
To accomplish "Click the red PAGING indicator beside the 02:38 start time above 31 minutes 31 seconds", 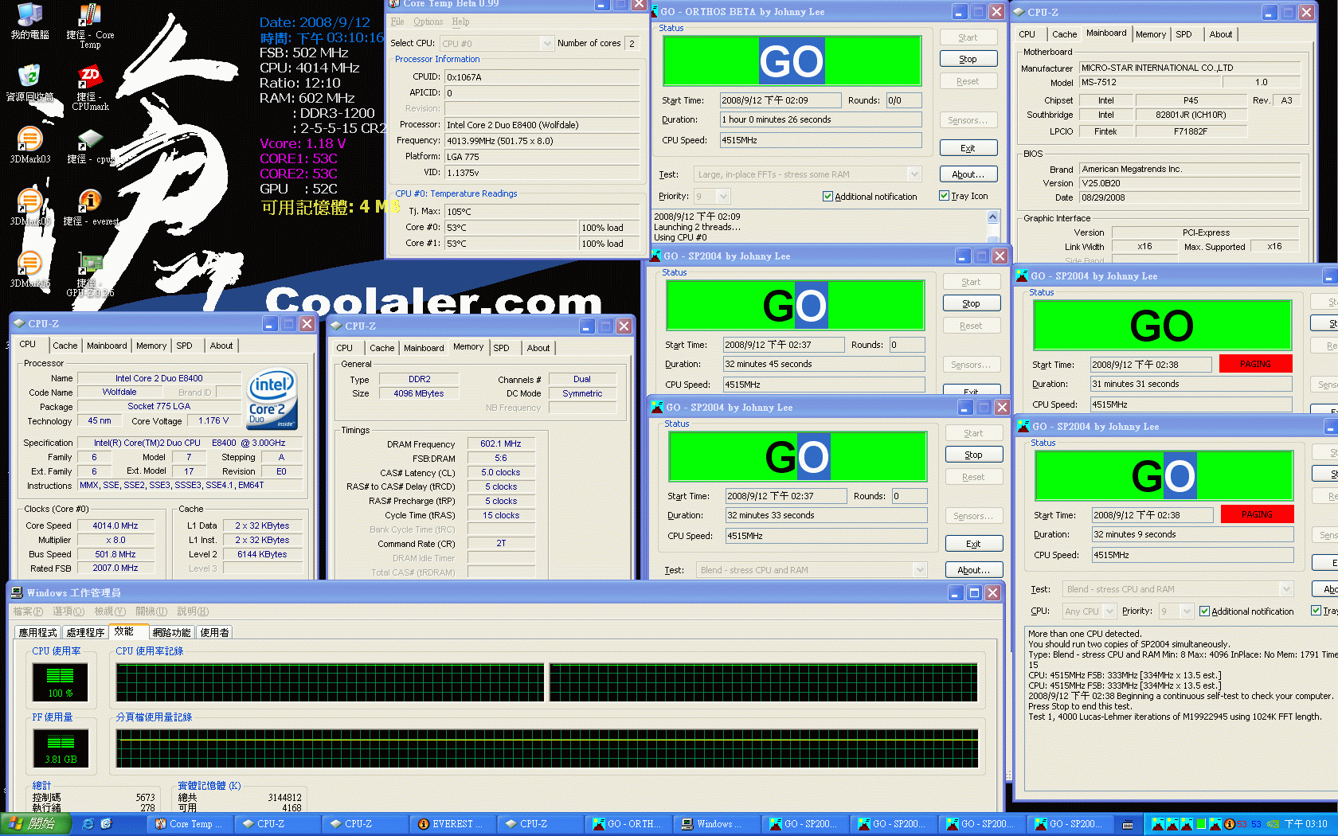I will pos(1255,364).
